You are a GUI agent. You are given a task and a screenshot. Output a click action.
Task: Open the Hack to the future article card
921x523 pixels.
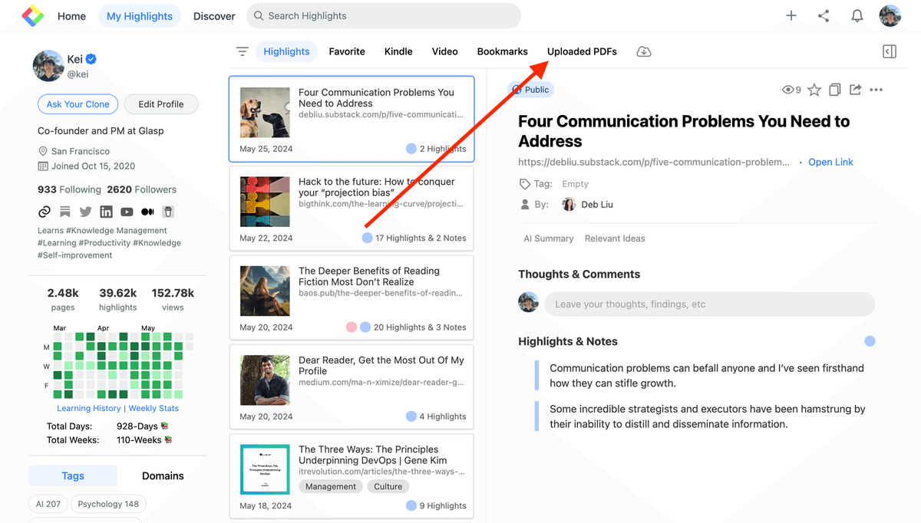tap(352, 209)
